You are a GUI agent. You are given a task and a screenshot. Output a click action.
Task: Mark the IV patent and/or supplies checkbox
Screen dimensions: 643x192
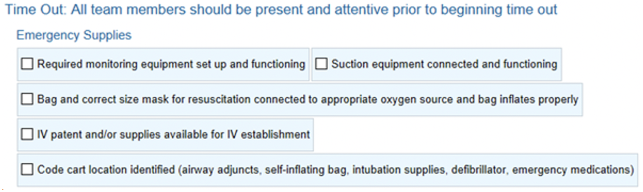[27, 134]
